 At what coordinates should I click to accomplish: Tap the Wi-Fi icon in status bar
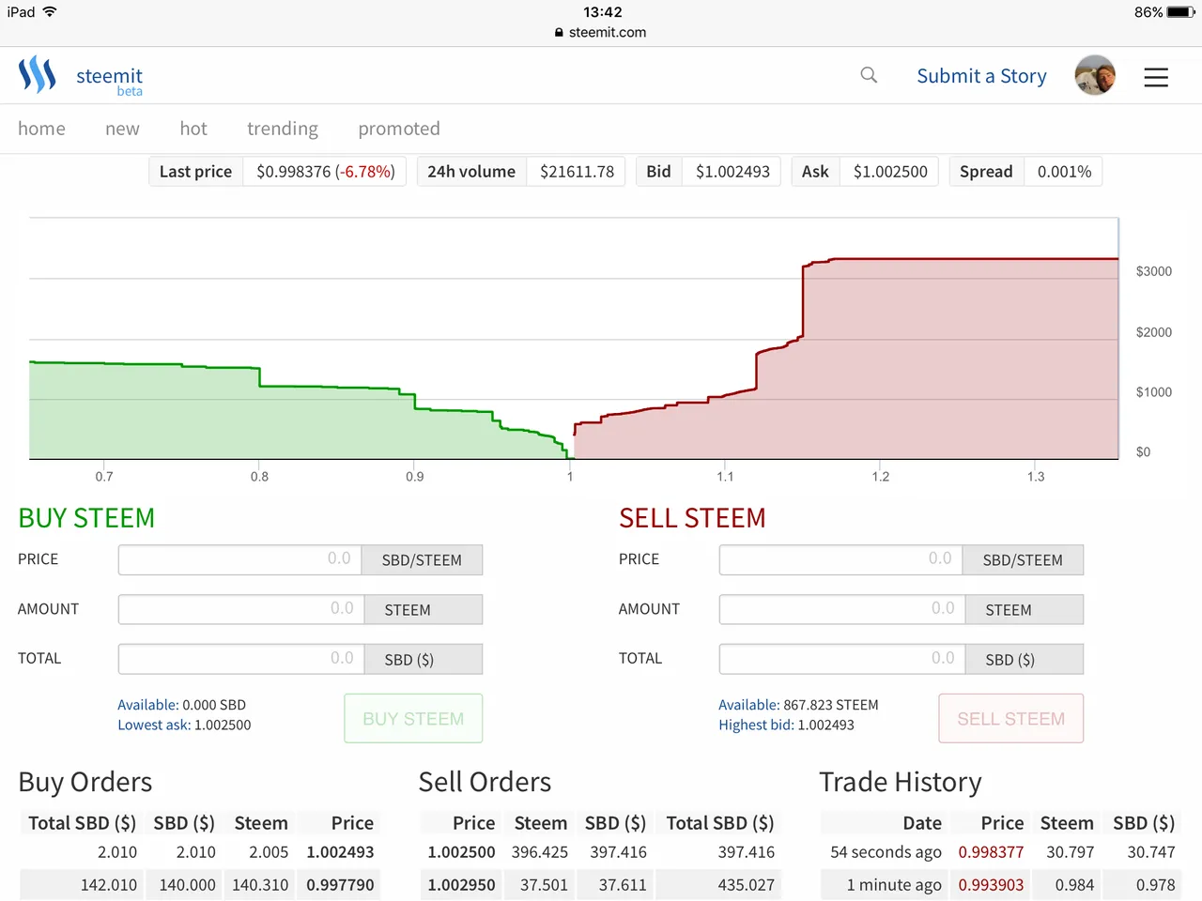49,12
